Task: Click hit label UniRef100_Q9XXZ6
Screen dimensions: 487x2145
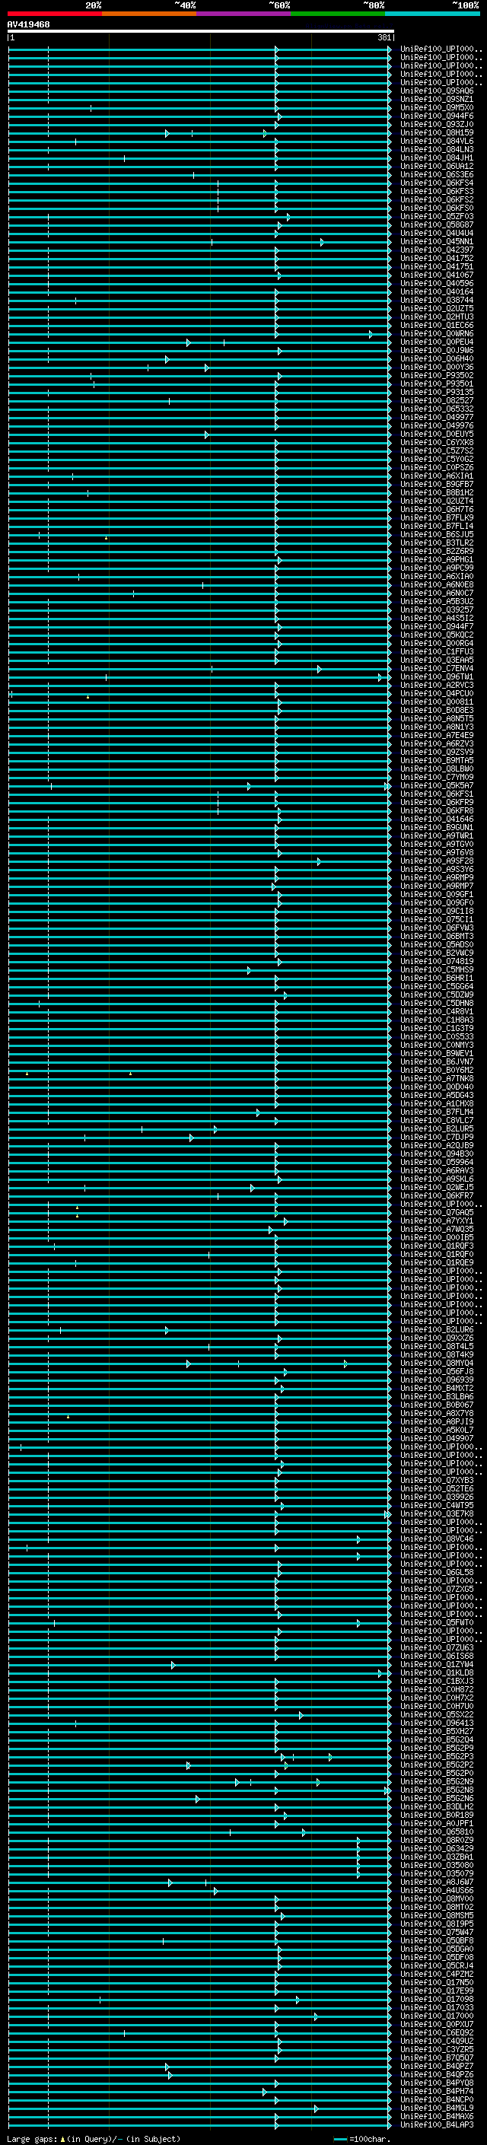Action: click(436, 1339)
